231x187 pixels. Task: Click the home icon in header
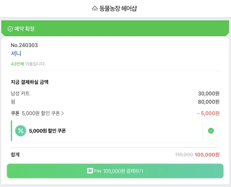pyautogui.click(x=94, y=9)
